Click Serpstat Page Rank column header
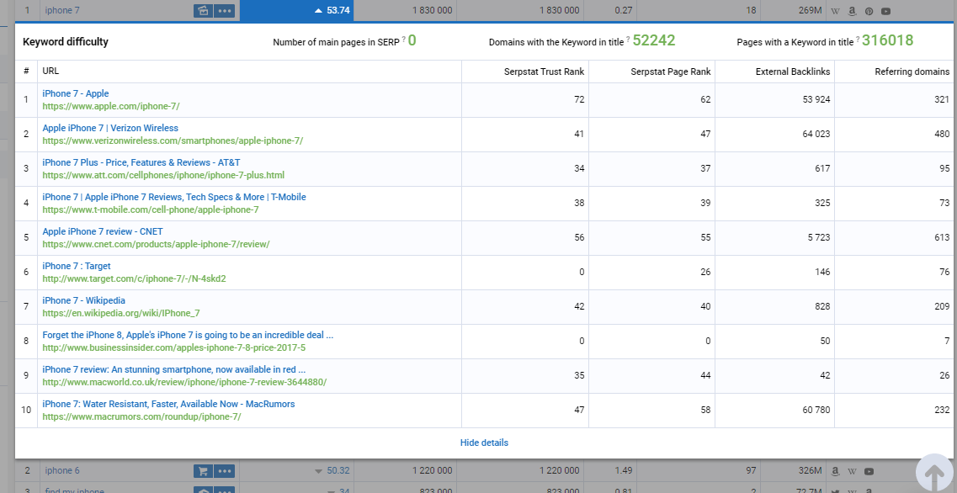Viewport: 957px width, 493px height. 671,72
